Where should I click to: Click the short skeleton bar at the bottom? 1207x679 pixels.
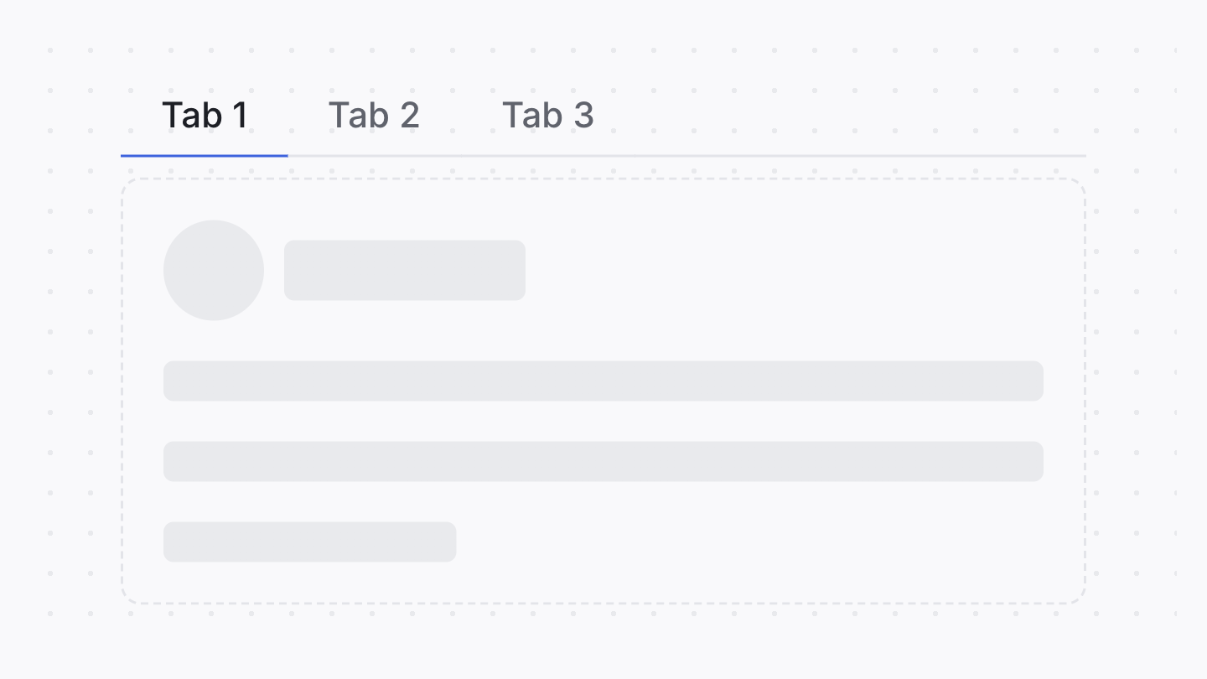(x=310, y=542)
